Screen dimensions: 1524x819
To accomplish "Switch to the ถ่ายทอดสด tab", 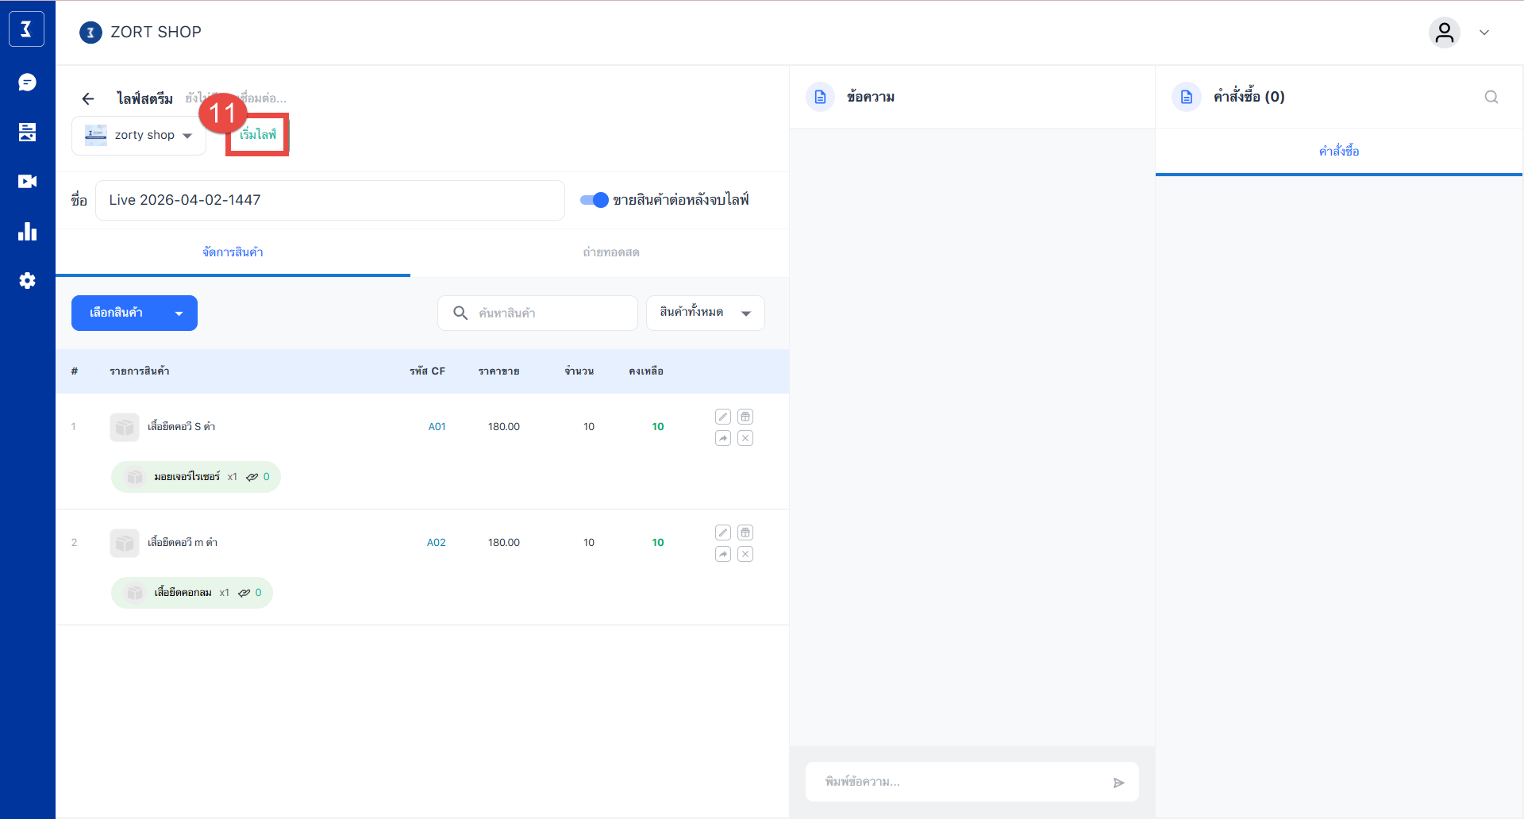I will 610,252.
